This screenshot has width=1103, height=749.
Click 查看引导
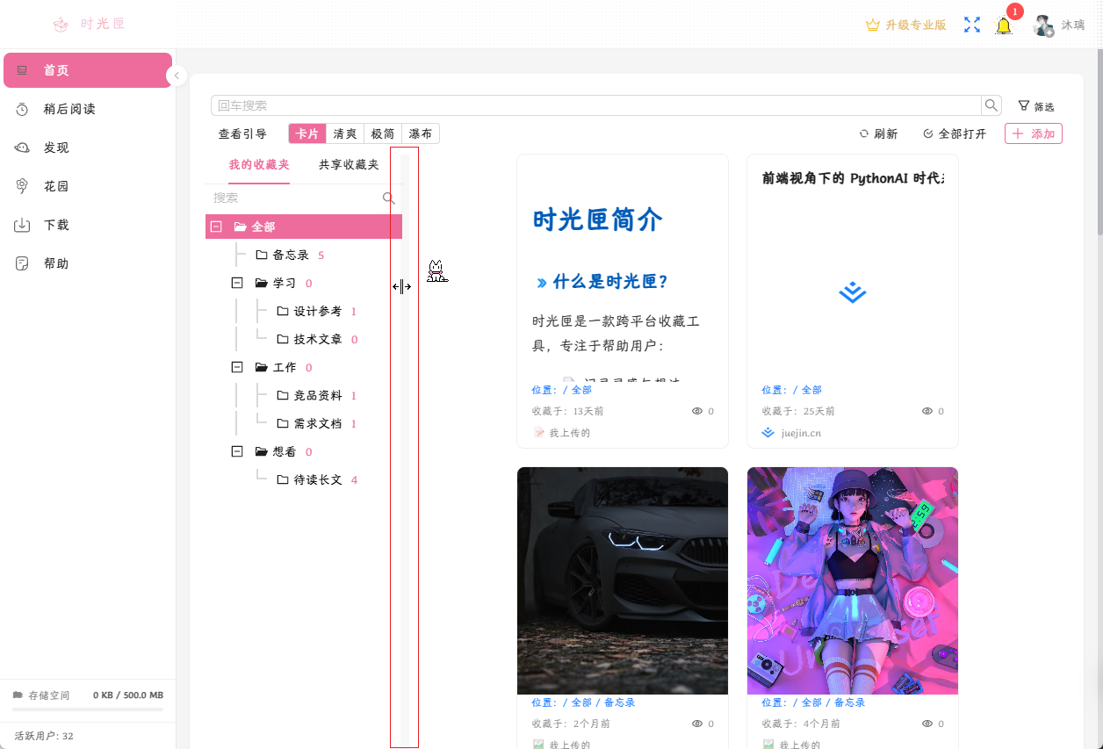242,134
